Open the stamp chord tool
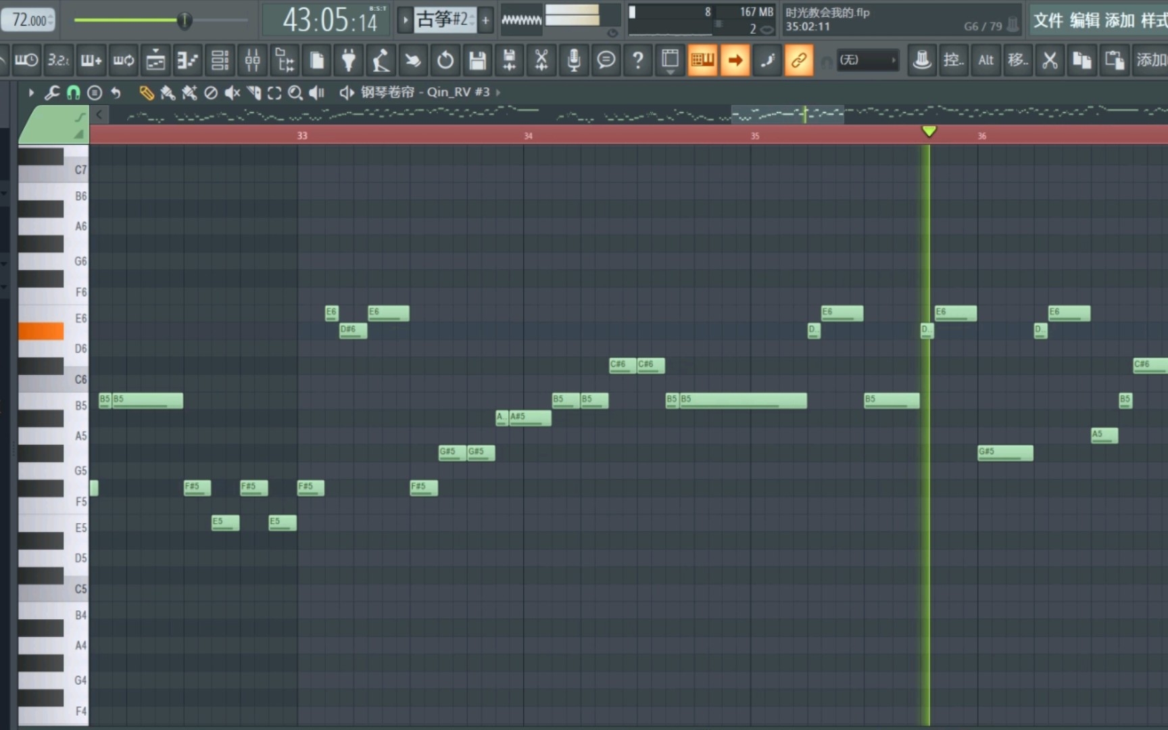Screen dimensions: 1168x730 point(95,93)
